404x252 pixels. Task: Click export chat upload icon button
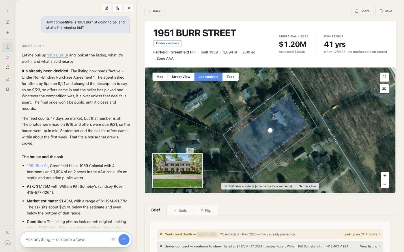tap(117, 8)
